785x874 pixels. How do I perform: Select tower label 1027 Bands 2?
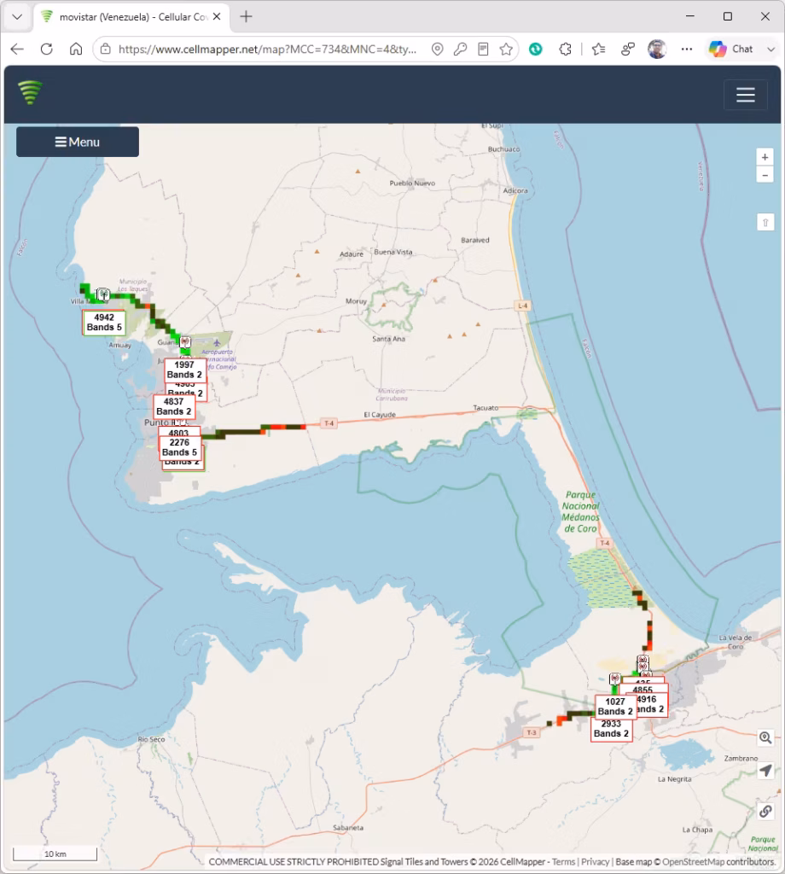point(615,706)
